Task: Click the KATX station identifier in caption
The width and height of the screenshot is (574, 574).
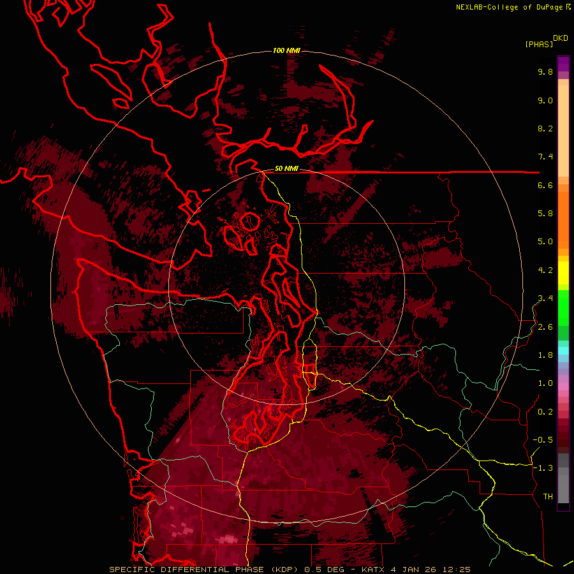Action: click(373, 570)
